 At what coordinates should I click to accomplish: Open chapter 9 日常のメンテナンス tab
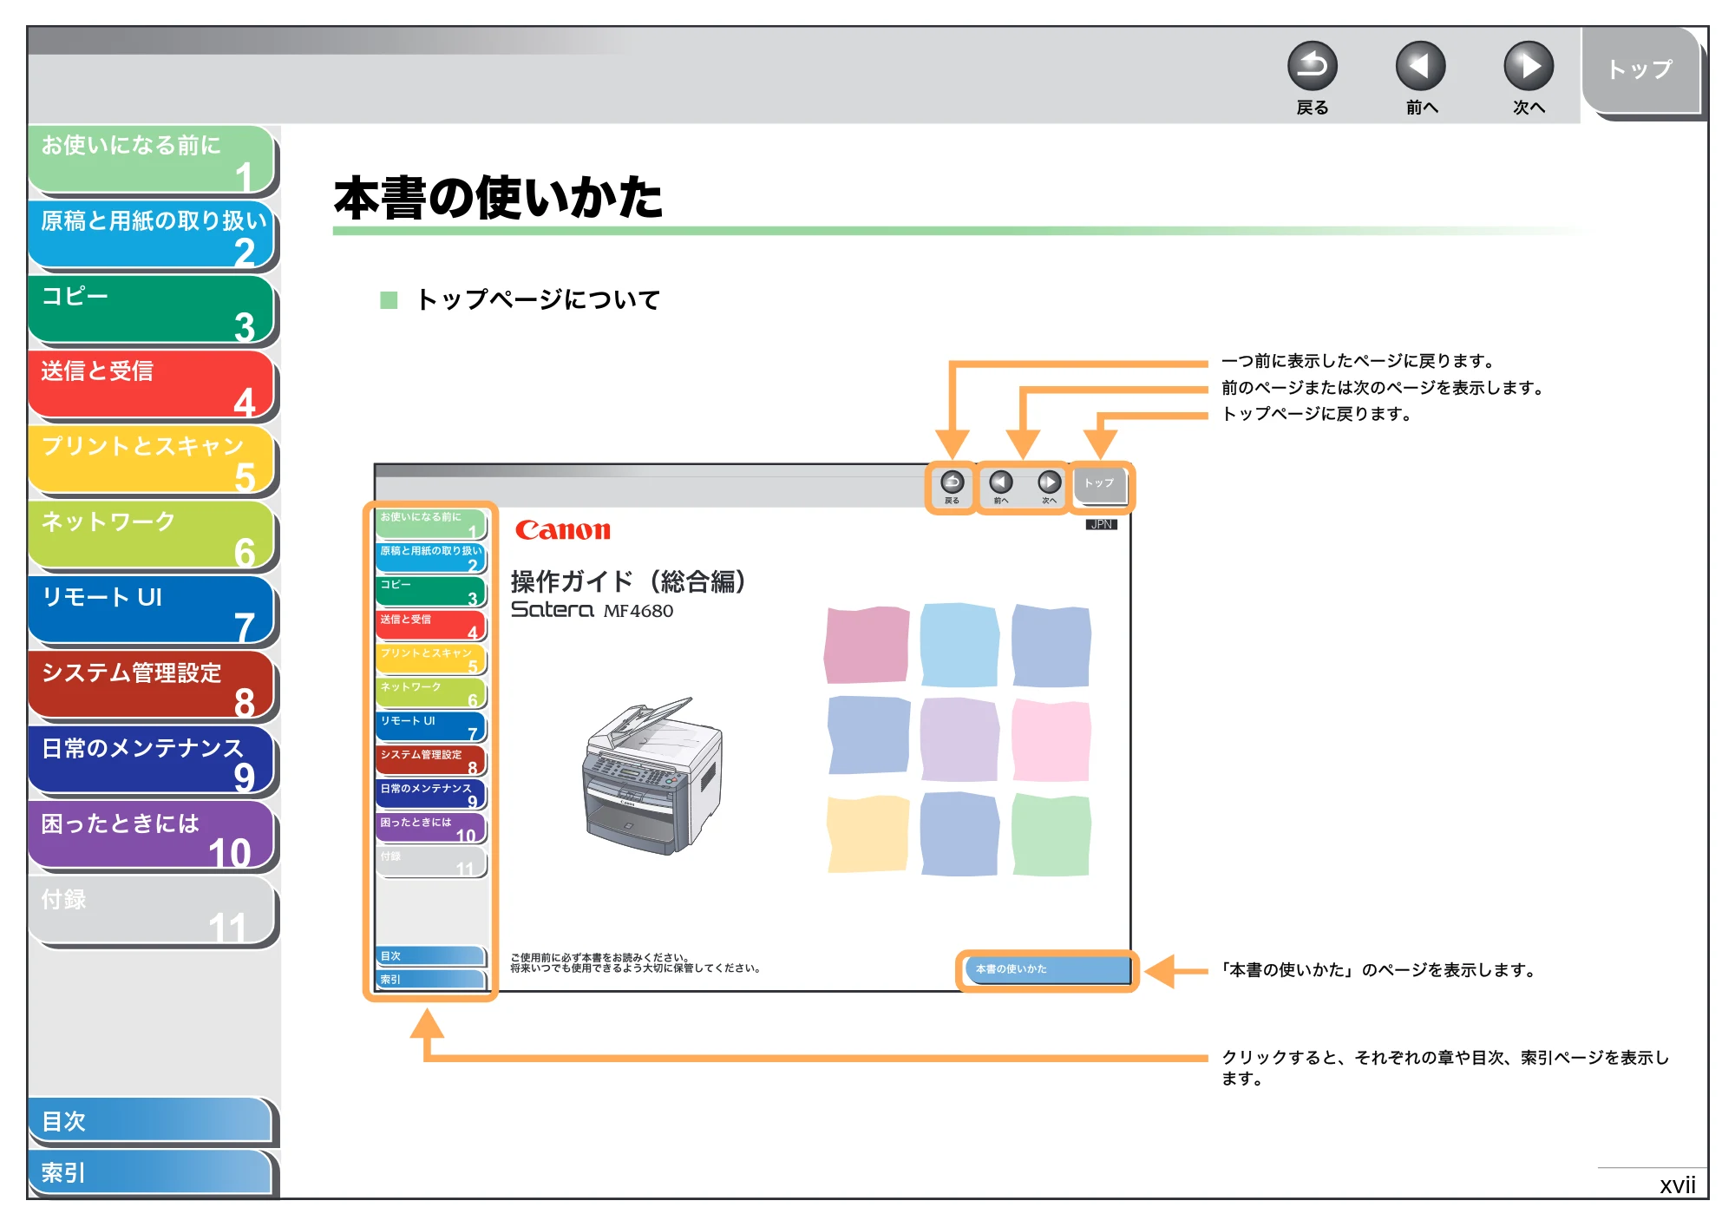tap(152, 761)
